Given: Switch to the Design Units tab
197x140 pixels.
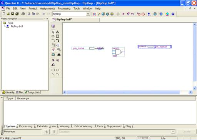Looking at the screenshot, I should [x=32, y=92].
